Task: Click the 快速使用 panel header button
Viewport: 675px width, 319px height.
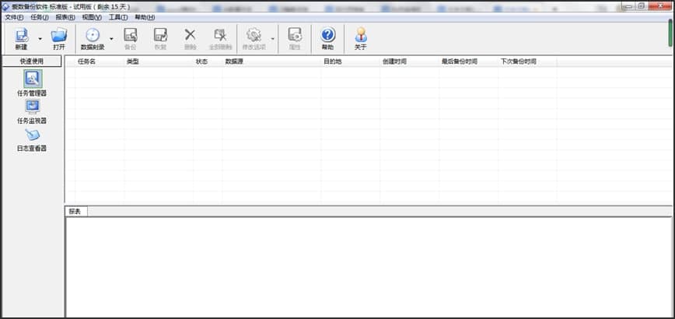Action: click(x=32, y=61)
